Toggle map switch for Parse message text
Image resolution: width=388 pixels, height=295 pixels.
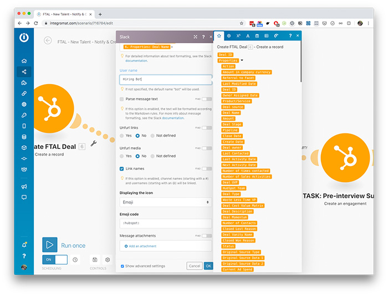coord(207,99)
